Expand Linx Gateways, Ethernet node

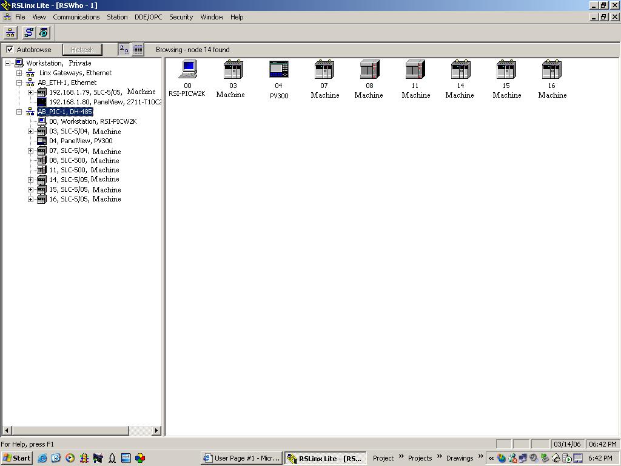click(x=19, y=73)
